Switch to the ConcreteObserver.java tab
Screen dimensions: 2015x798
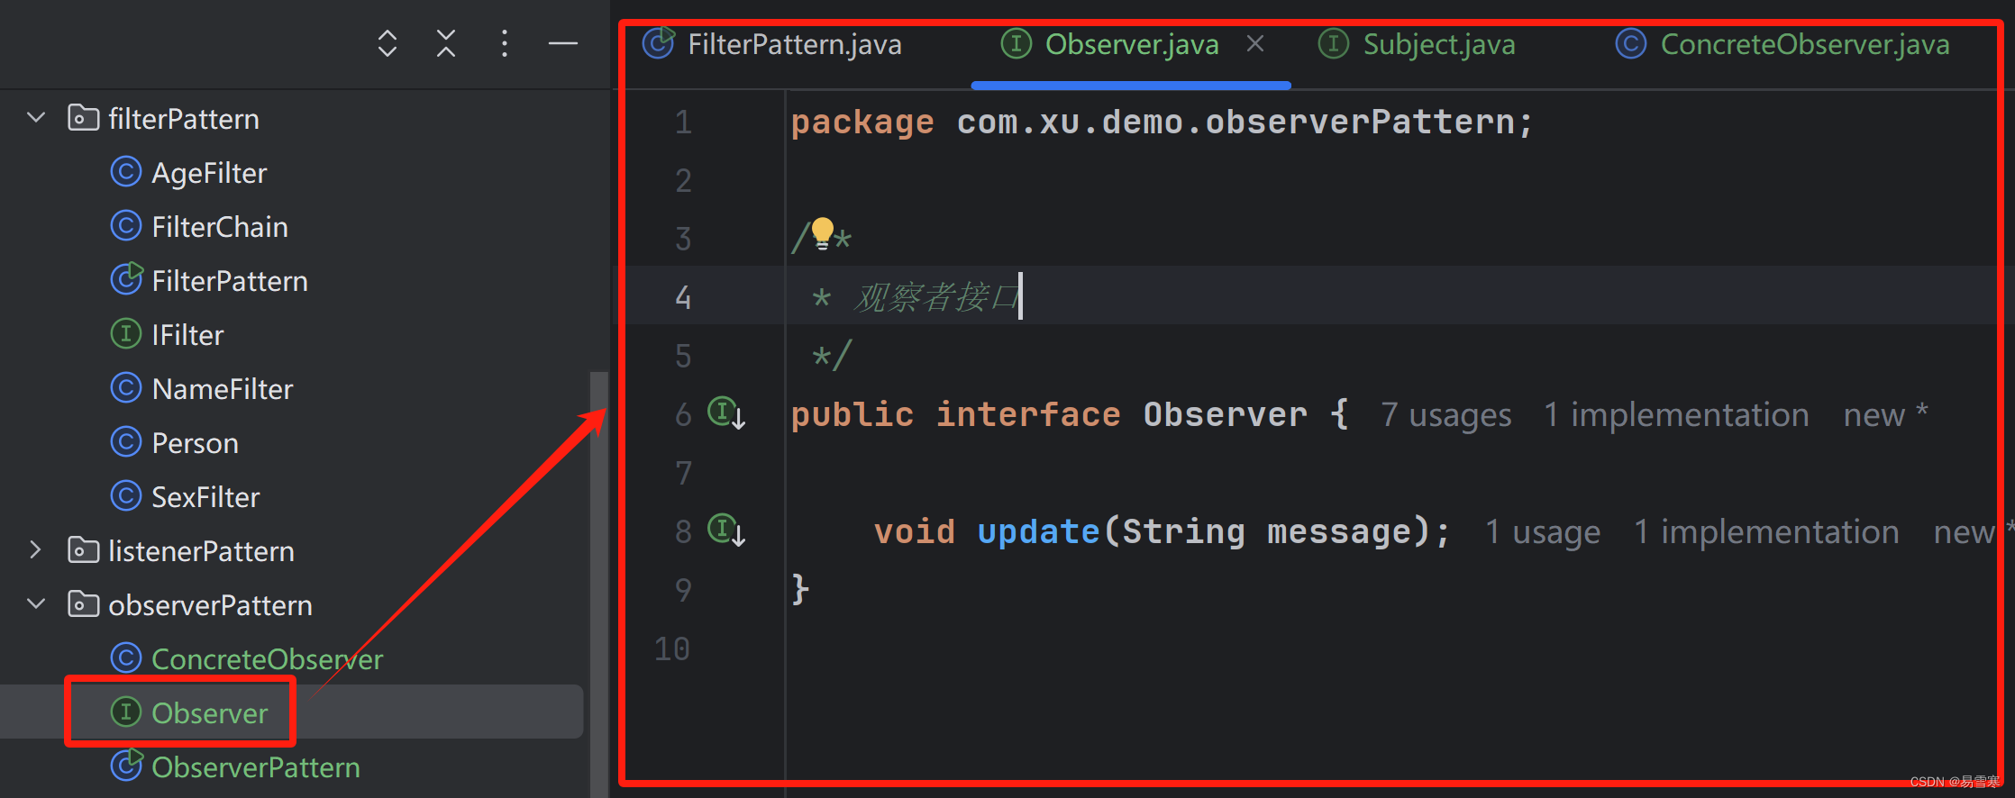[x=1805, y=44]
